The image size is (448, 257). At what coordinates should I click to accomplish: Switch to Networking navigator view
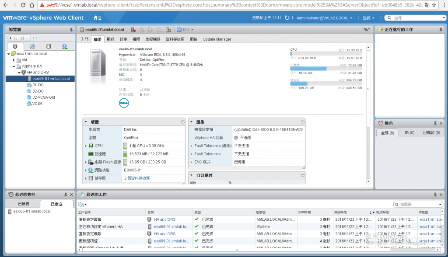65,46
